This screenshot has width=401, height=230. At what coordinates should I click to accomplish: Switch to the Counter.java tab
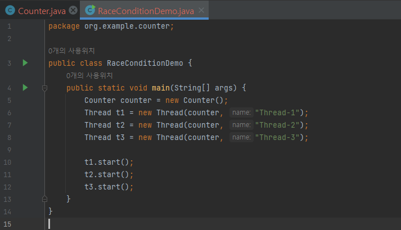coord(42,11)
